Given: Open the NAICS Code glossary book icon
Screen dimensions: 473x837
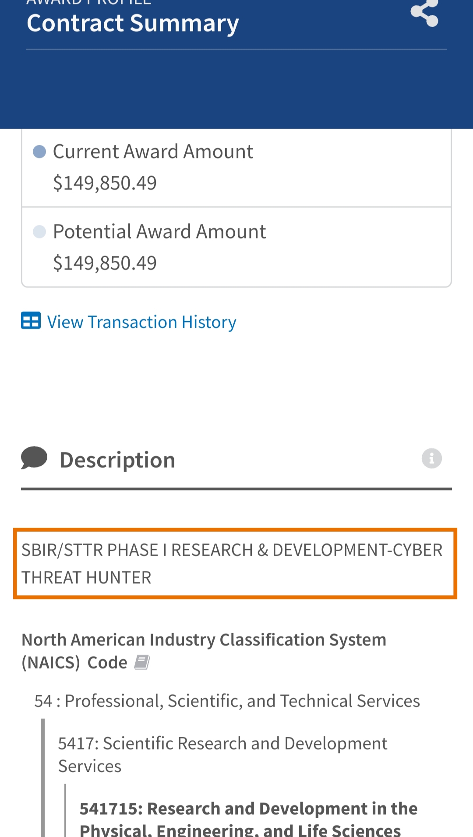Looking at the screenshot, I should [142, 662].
